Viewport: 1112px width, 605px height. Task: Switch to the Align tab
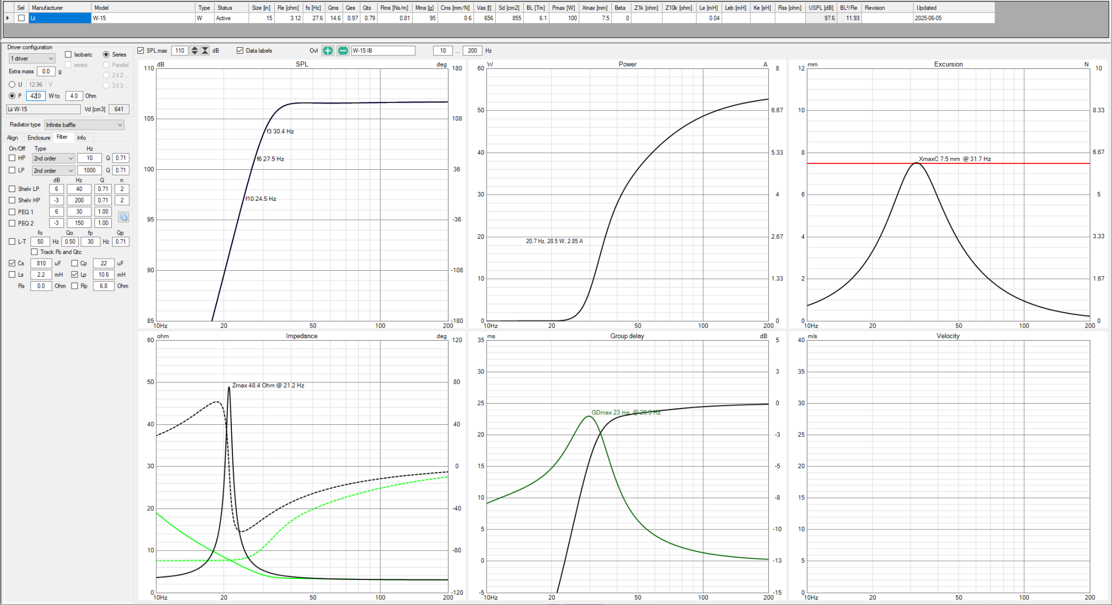pyautogui.click(x=12, y=138)
